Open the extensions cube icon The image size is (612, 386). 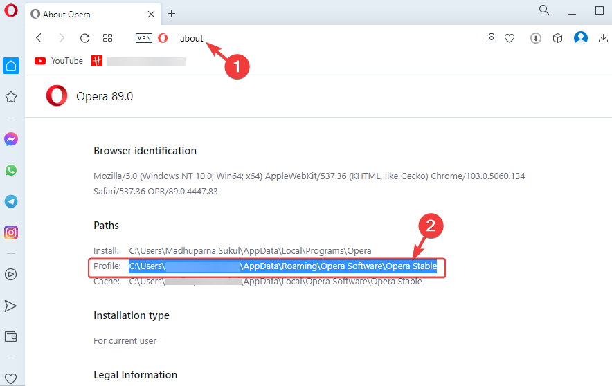click(557, 38)
